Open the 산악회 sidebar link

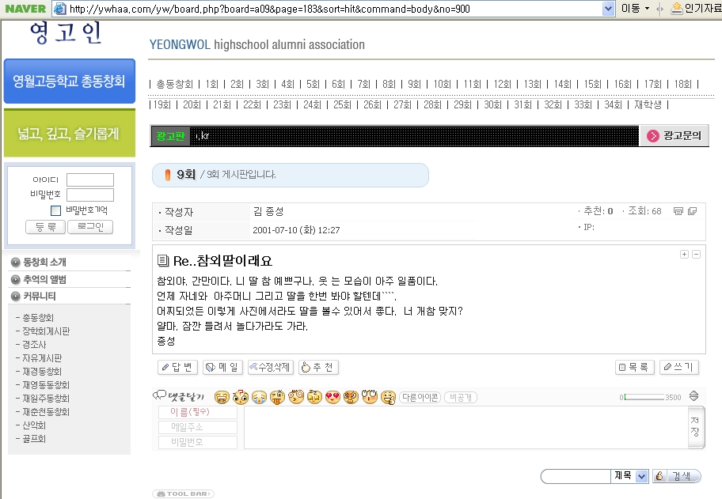[x=34, y=425]
